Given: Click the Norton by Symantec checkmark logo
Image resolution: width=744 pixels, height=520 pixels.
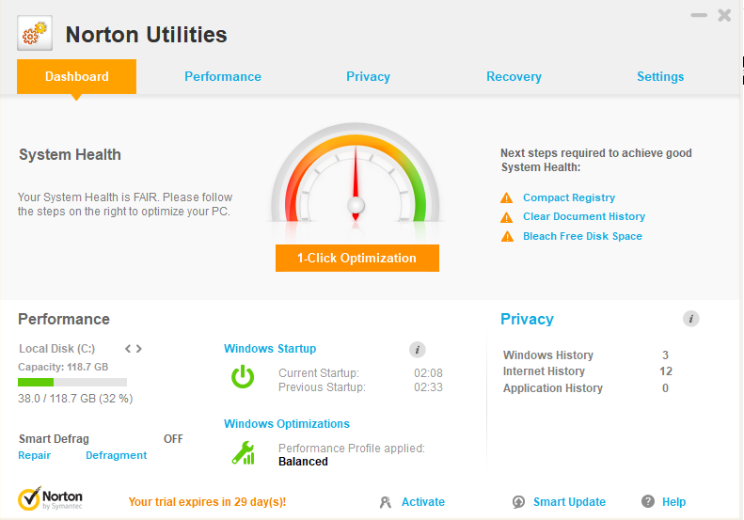Looking at the screenshot, I should pos(50,498).
